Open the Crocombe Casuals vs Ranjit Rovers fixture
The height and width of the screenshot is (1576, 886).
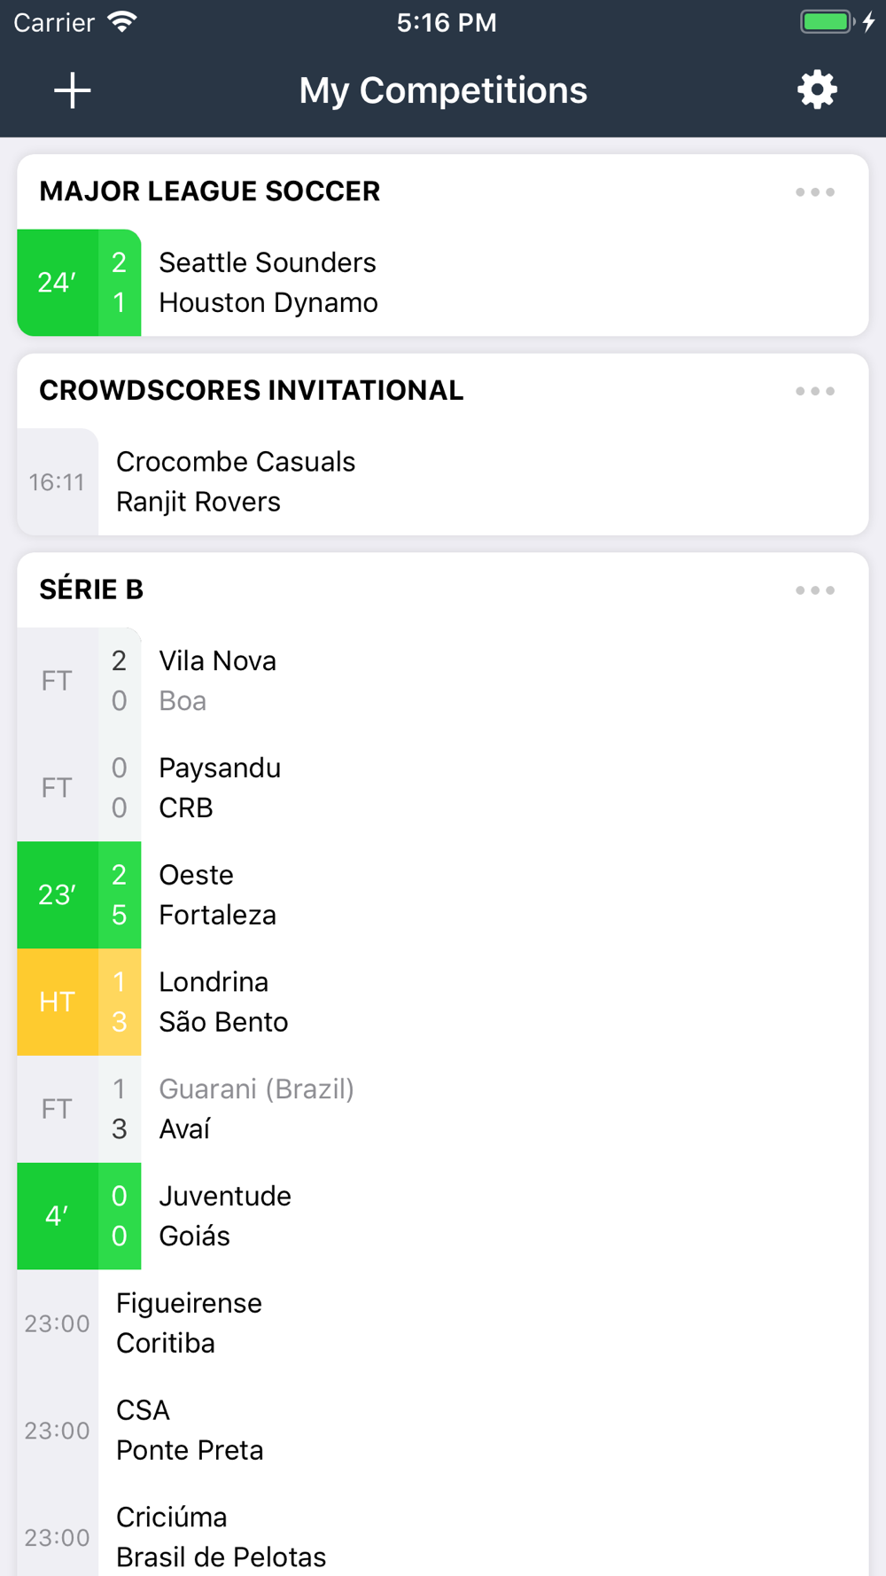coord(443,482)
